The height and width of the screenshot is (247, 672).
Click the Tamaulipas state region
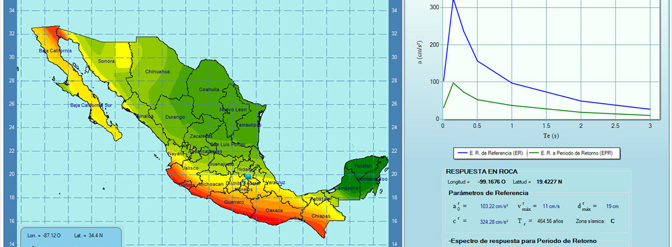pos(249,125)
